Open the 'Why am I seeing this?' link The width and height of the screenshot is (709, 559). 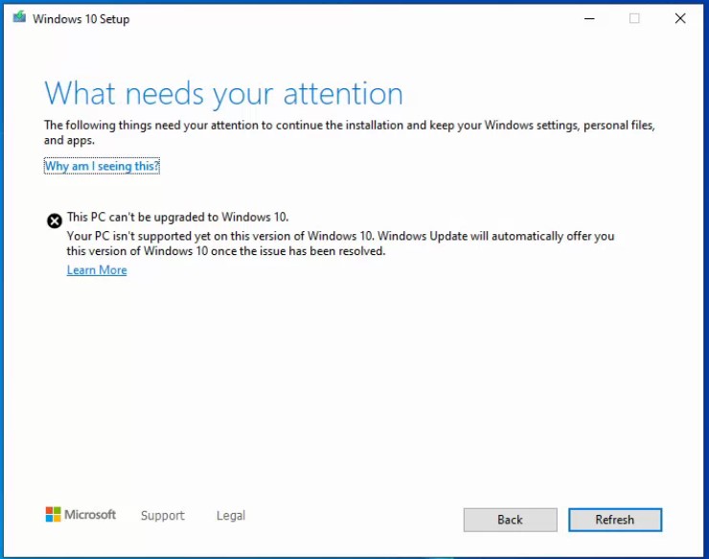[x=102, y=166]
